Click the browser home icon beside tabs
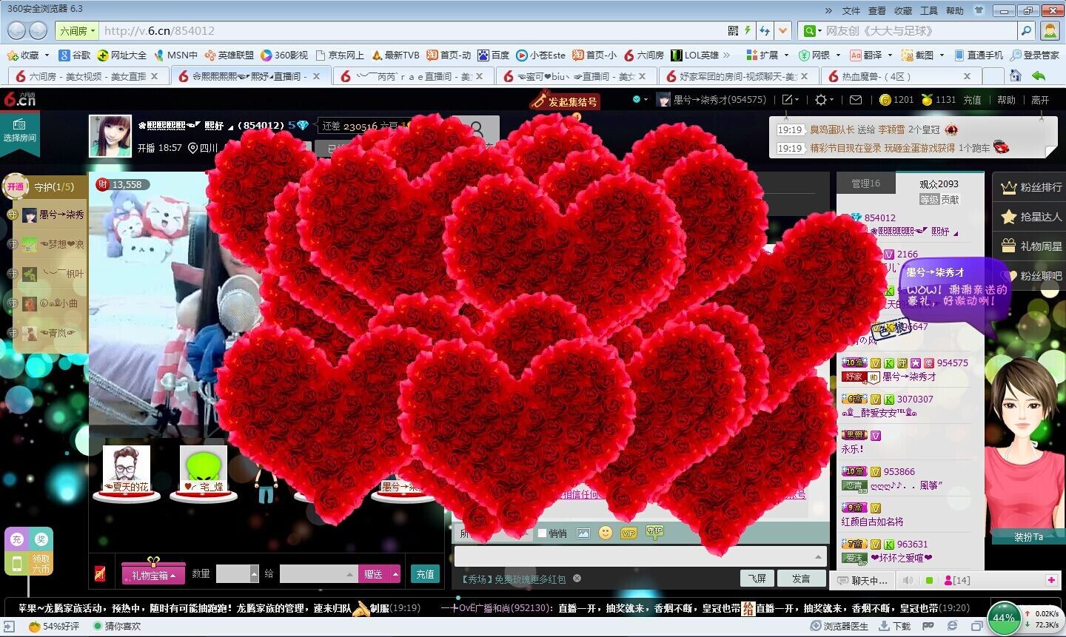The width and height of the screenshot is (1066, 637). pos(1016,75)
